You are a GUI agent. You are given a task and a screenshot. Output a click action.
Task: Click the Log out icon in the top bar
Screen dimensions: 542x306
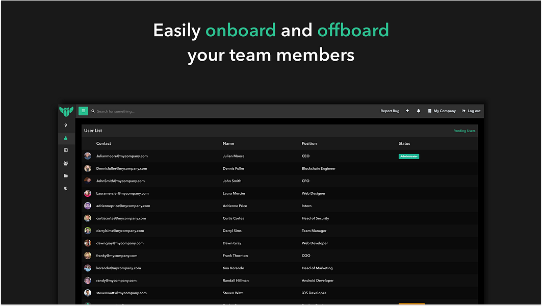tap(464, 111)
